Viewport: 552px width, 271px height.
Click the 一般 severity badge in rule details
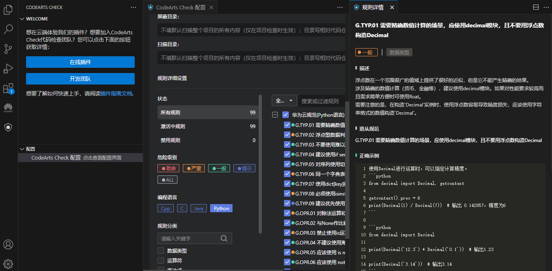pos(366,52)
